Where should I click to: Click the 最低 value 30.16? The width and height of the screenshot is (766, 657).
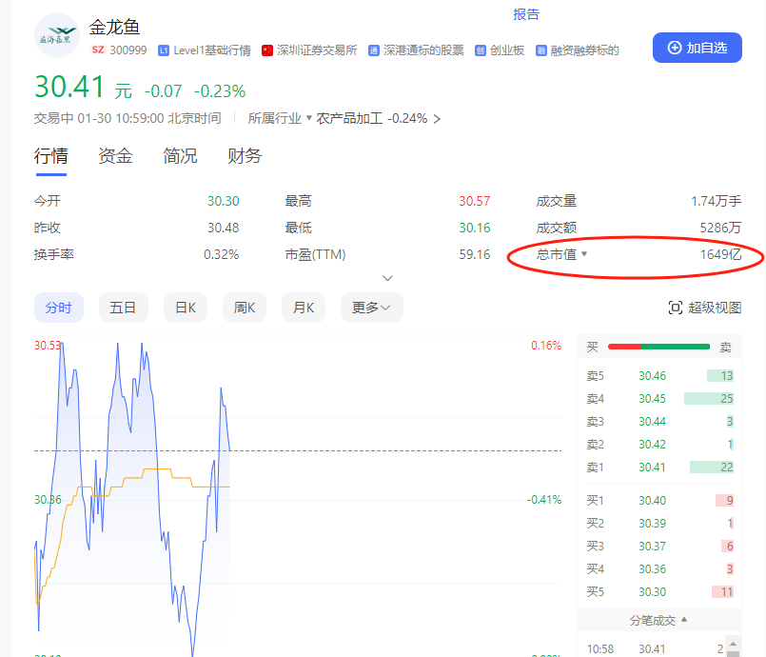tap(475, 228)
